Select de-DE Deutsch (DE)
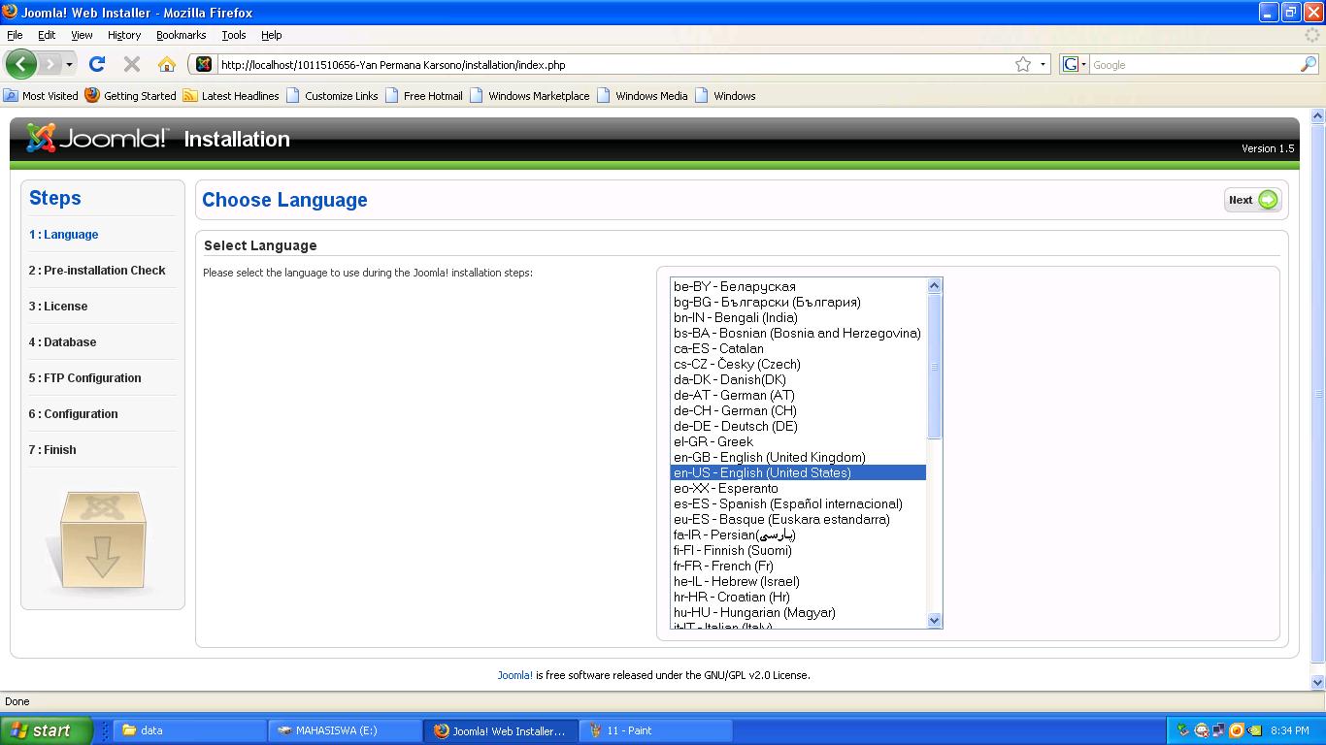The image size is (1326, 745). pos(798,426)
